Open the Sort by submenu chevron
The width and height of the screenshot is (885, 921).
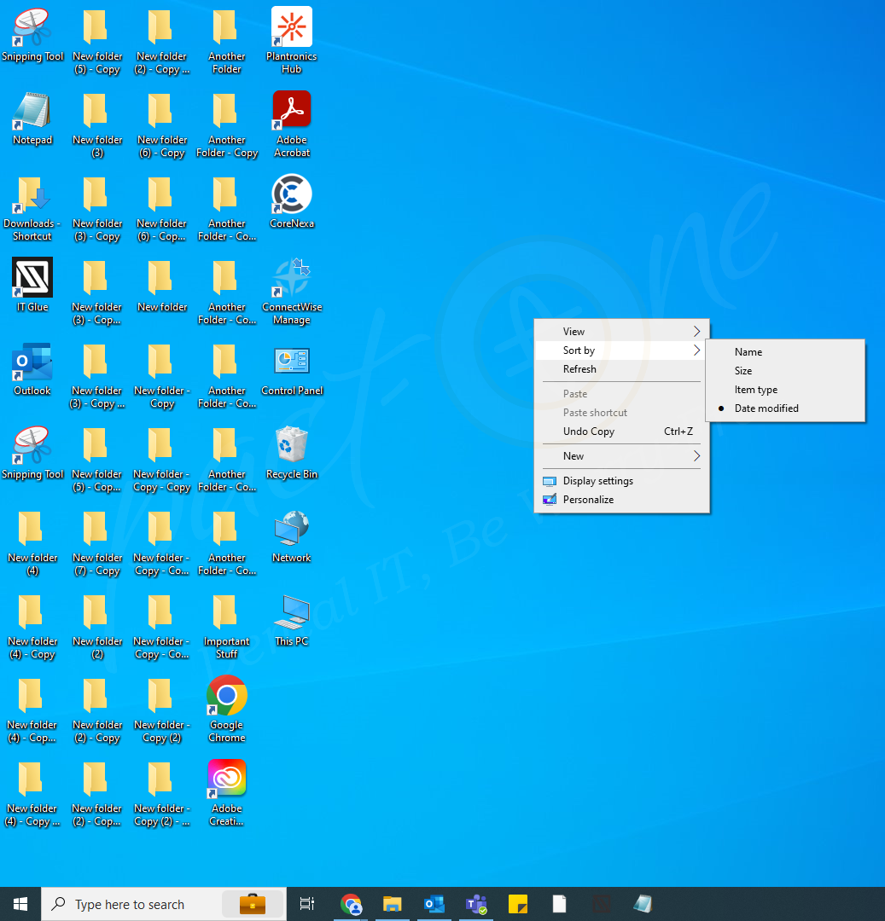point(697,350)
